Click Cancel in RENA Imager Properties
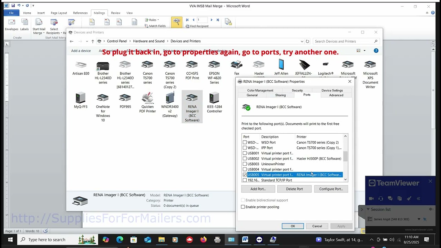Viewport: 441px width, 248px height. click(x=317, y=226)
